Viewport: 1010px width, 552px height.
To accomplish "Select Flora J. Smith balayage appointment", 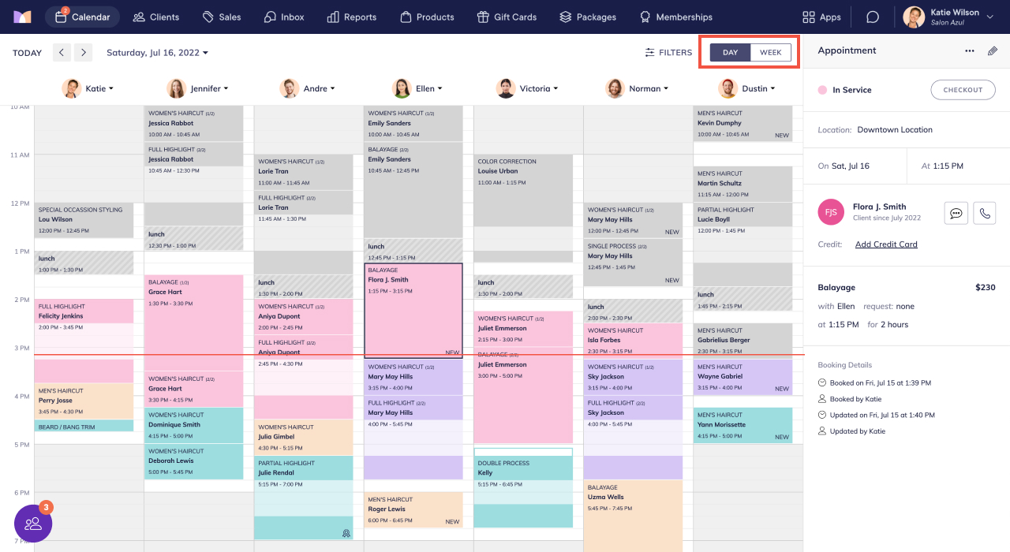I will tap(413, 311).
